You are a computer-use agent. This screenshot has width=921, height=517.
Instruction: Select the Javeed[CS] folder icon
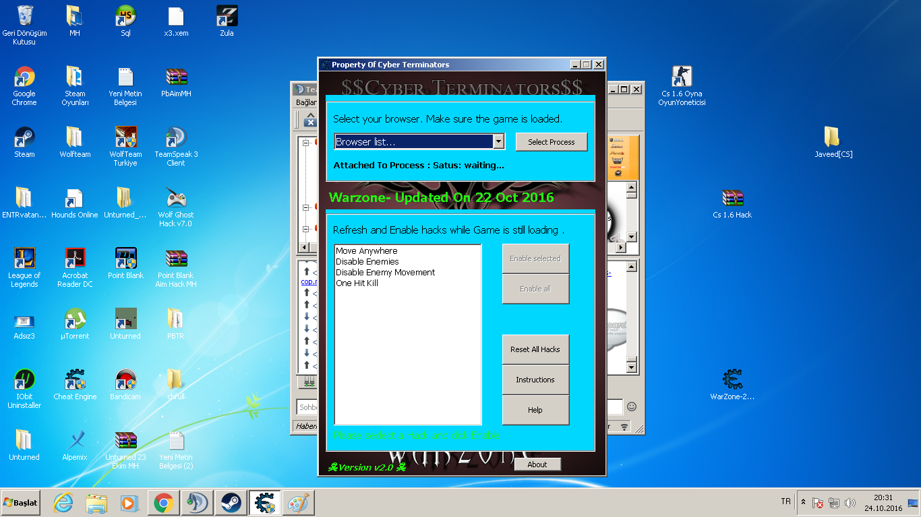point(833,142)
